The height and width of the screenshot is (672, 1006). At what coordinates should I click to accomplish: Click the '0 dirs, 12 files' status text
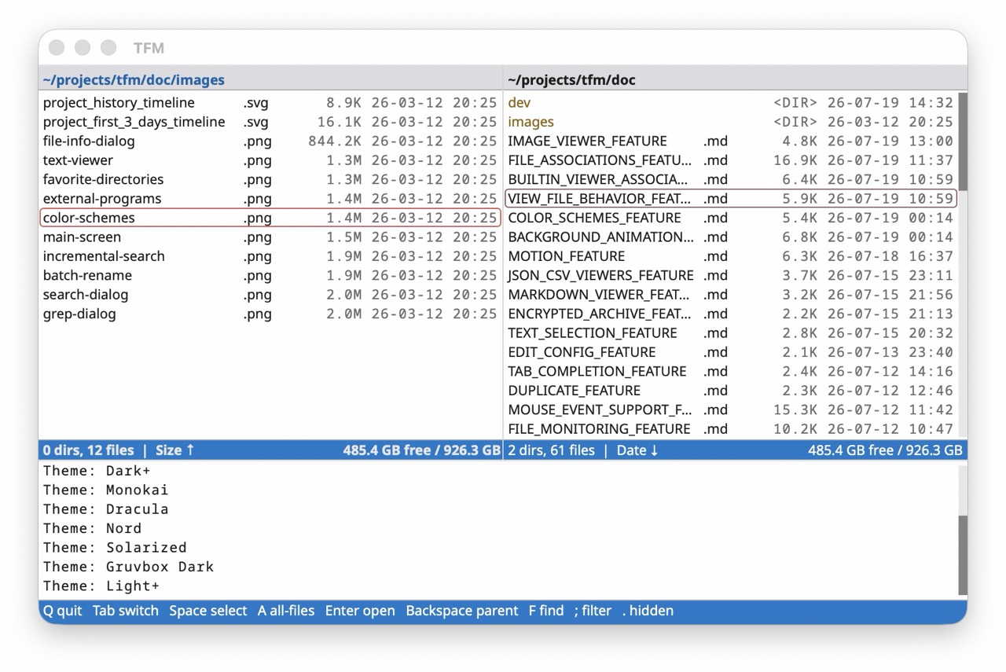(88, 450)
